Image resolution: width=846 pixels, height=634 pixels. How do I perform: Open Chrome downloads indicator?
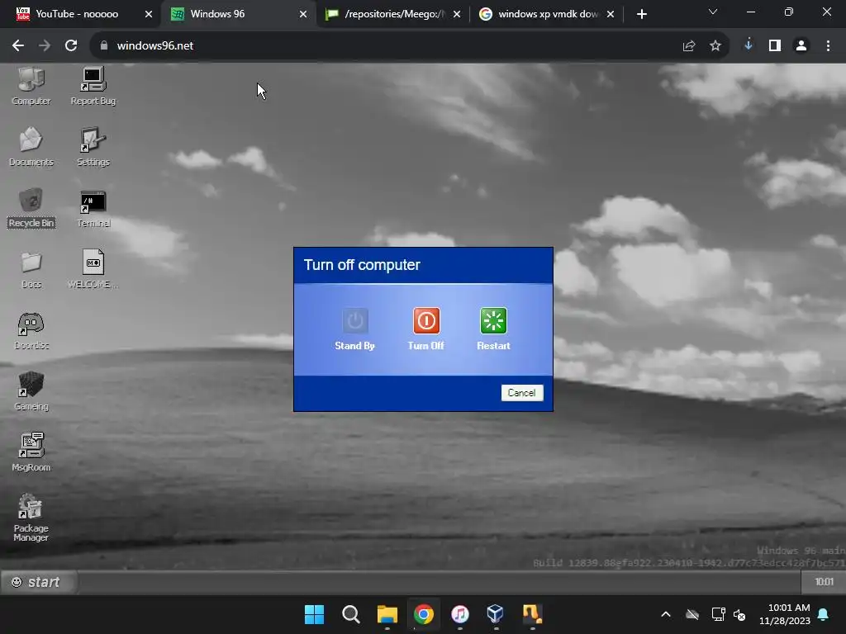(x=749, y=45)
